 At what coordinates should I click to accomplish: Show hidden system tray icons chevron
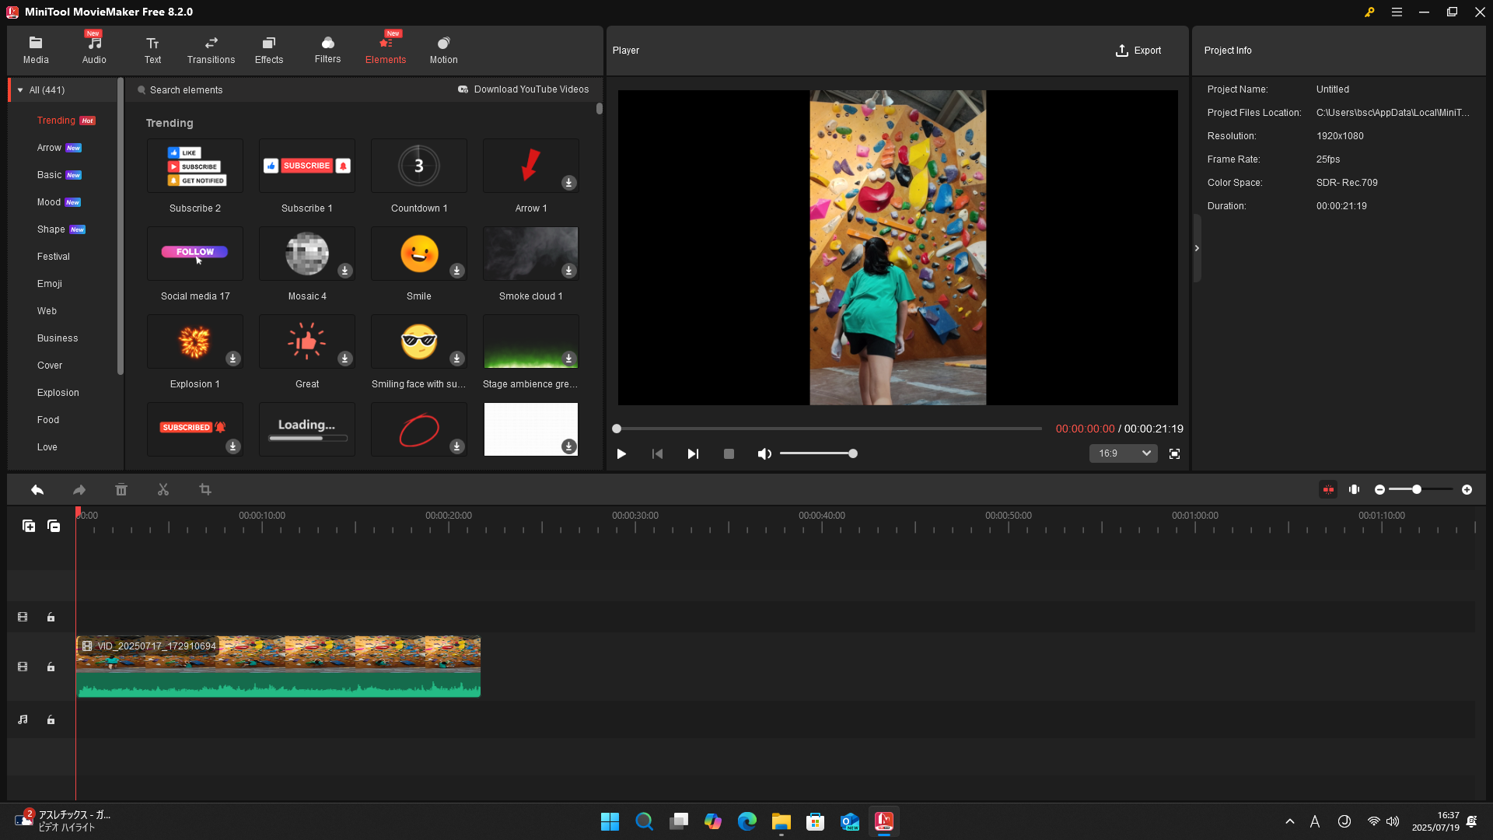[x=1290, y=821]
